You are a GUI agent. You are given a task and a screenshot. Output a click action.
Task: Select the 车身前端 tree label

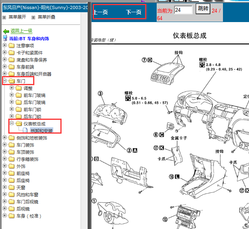point(25,67)
